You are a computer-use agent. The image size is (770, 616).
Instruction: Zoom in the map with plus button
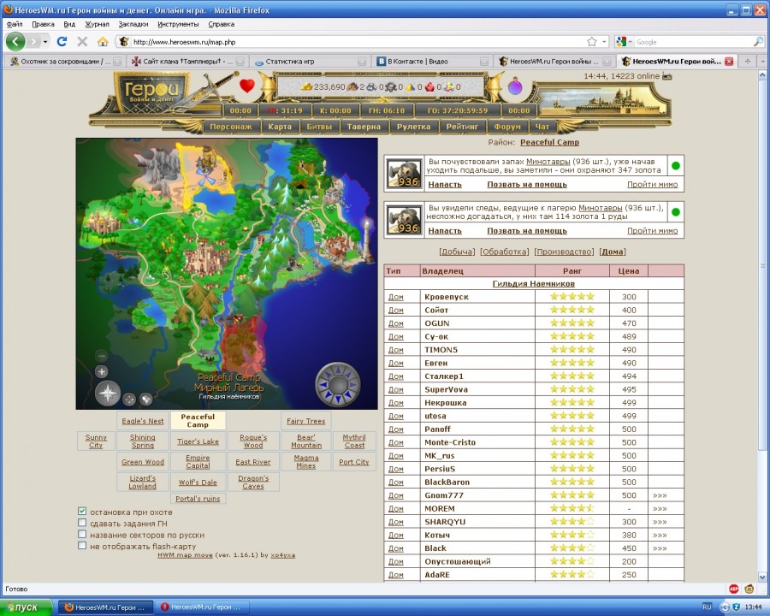click(x=102, y=371)
